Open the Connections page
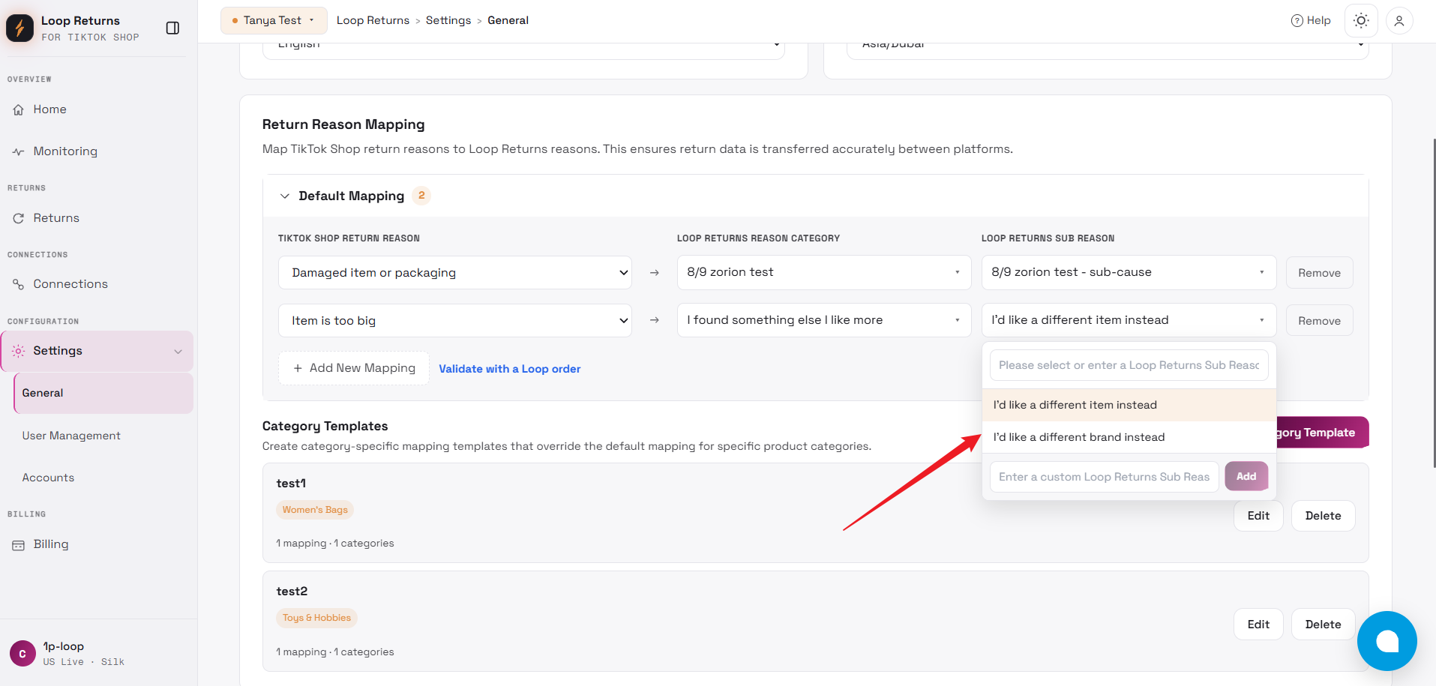This screenshot has width=1436, height=686. [70, 284]
